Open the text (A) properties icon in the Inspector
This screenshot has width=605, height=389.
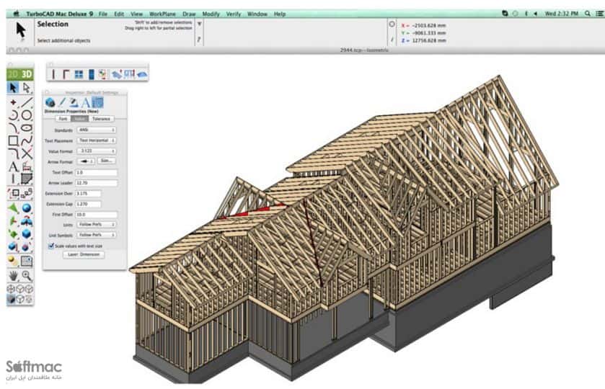[86, 102]
